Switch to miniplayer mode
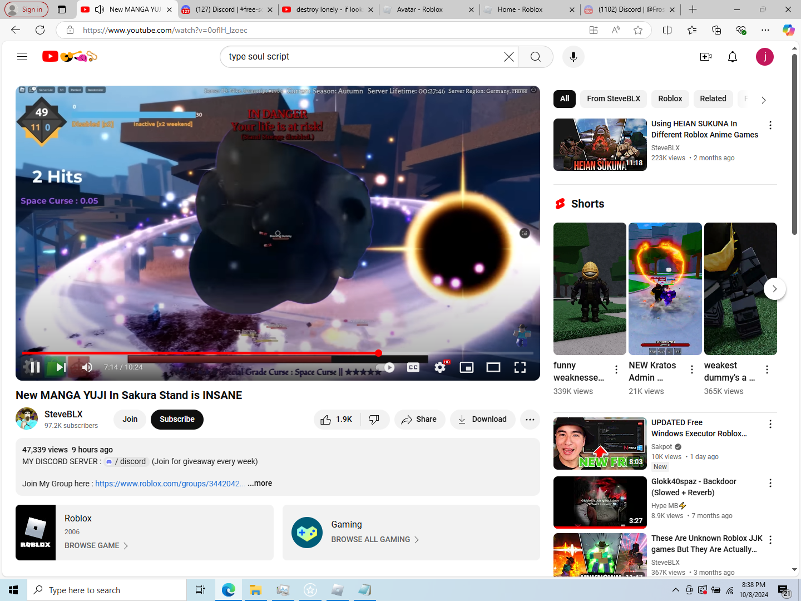Screen dimensions: 801x601 (x=467, y=367)
